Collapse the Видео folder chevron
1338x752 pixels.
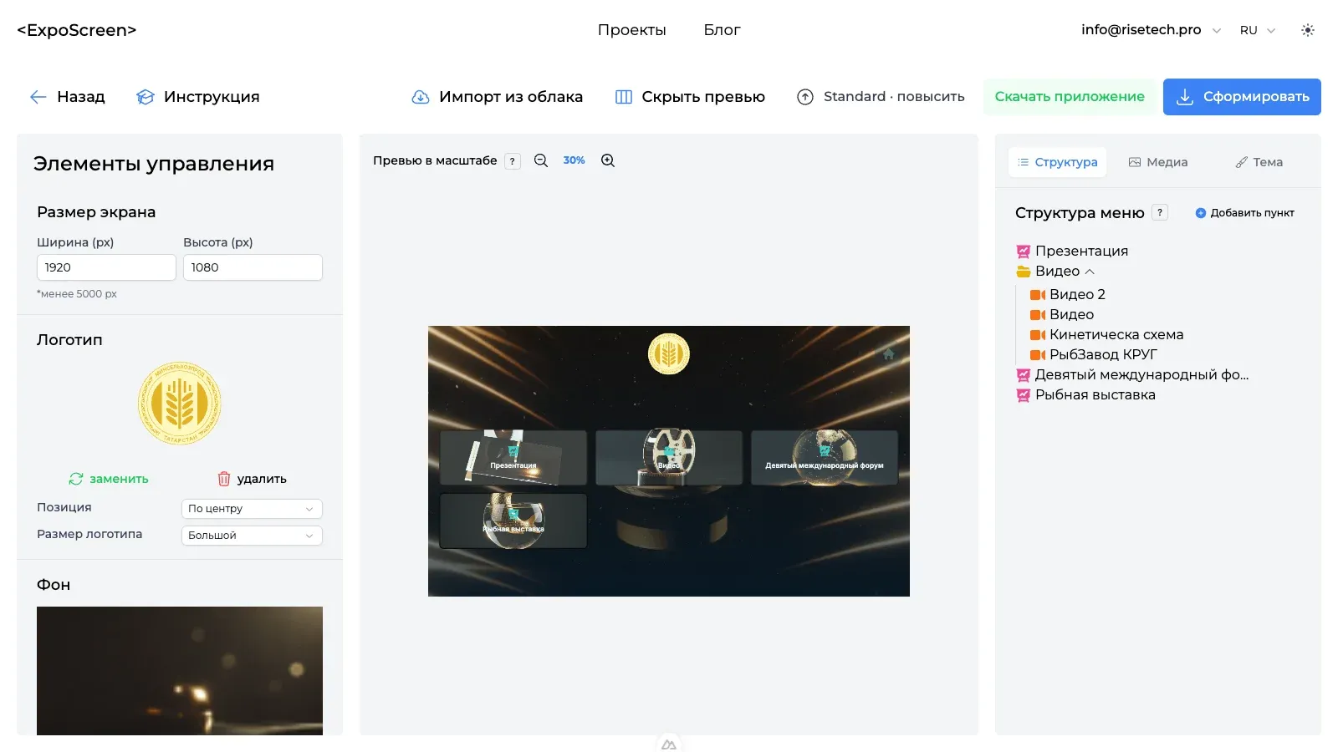(1090, 272)
